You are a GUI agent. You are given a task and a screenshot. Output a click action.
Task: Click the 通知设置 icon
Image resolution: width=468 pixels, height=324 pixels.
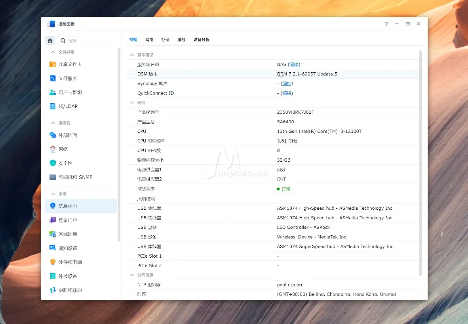[x=53, y=248]
